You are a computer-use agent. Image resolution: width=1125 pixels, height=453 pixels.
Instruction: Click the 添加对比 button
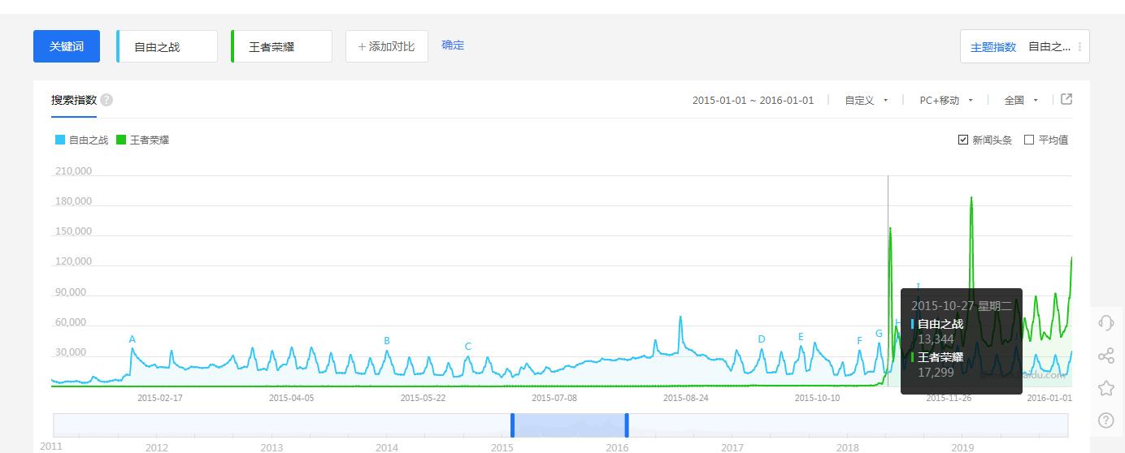pos(387,46)
